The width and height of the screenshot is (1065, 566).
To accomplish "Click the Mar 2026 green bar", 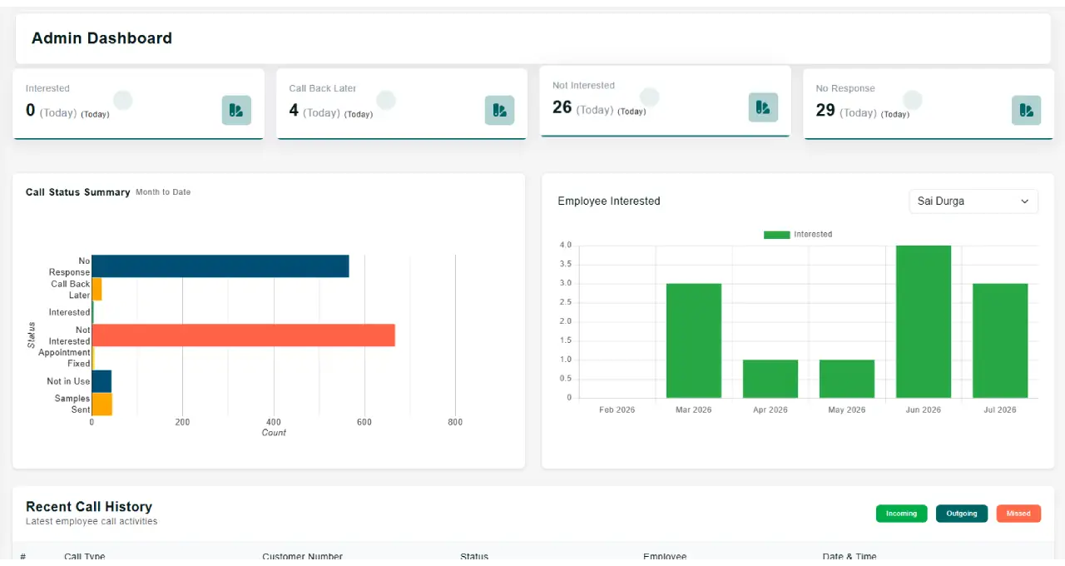I will pos(694,340).
